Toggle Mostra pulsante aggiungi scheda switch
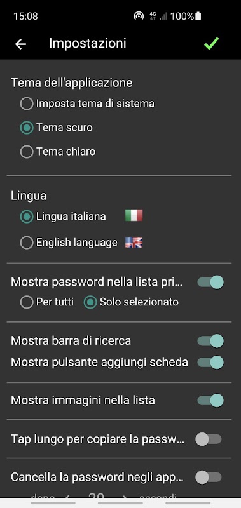This screenshot has width=241, height=508. (210, 362)
